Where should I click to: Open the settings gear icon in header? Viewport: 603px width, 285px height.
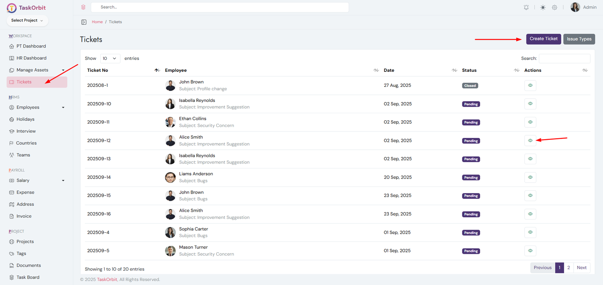click(554, 8)
